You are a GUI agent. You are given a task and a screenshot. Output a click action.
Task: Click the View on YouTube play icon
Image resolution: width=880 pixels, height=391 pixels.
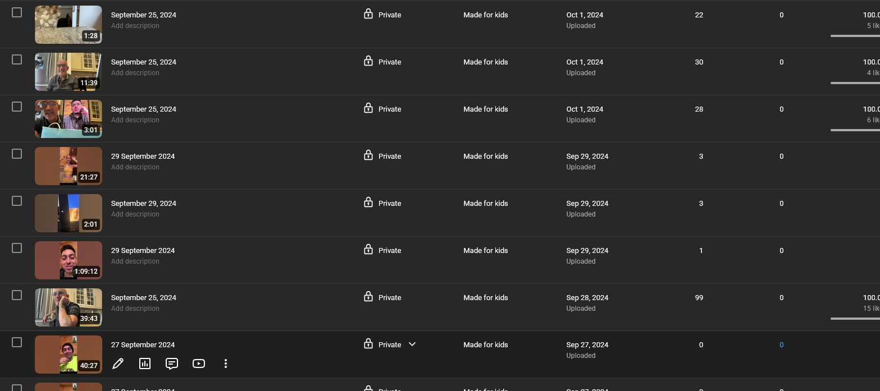click(x=199, y=364)
